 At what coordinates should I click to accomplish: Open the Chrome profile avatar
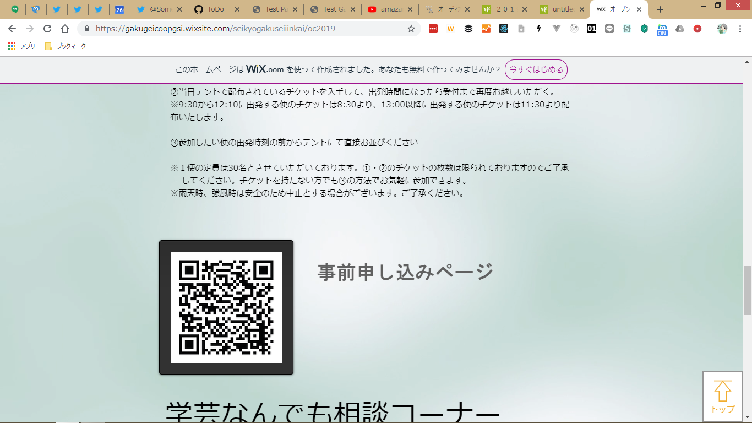722,29
